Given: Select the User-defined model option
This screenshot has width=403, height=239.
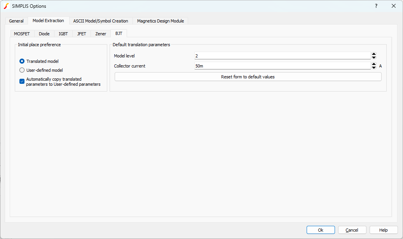Looking at the screenshot, I should click(x=22, y=70).
